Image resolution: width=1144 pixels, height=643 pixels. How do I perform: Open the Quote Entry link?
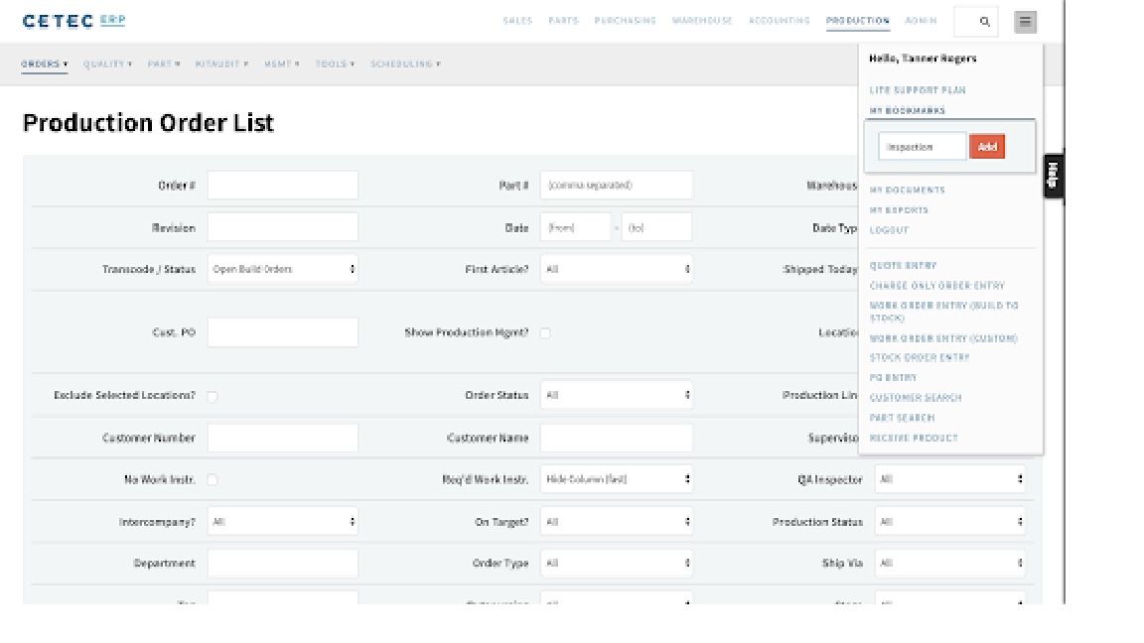(x=903, y=266)
